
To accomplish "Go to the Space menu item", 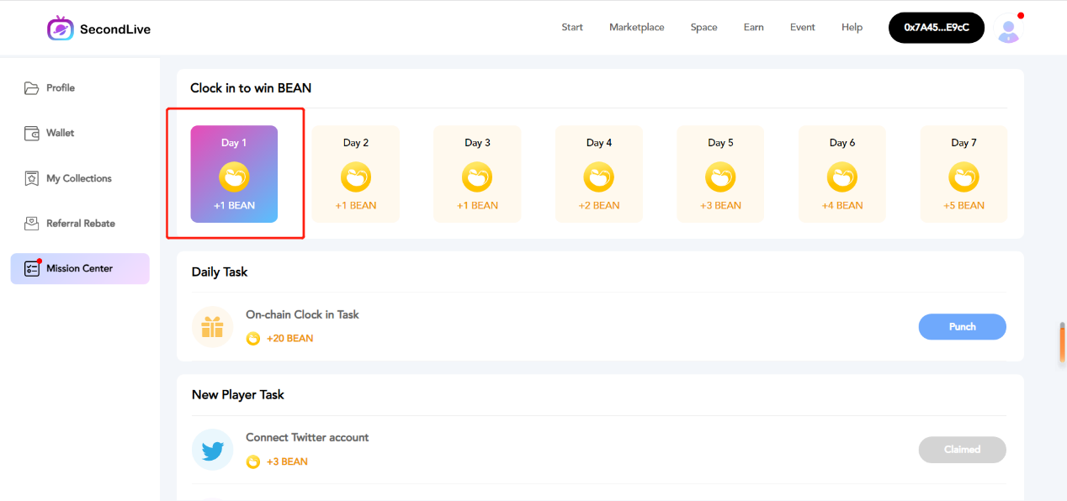I will coord(703,28).
